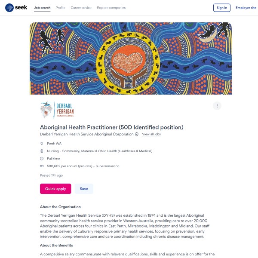Open the Job search tab
Image resolution: width=258 pixels, height=258 pixels.
click(x=42, y=8)
